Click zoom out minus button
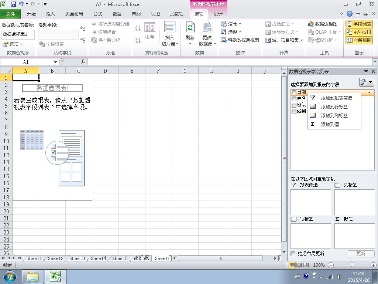 coord(331,265)
